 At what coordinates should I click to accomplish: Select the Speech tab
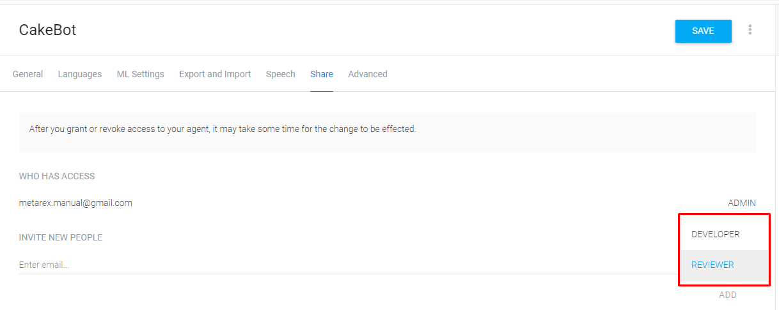[x=281, y=74]
